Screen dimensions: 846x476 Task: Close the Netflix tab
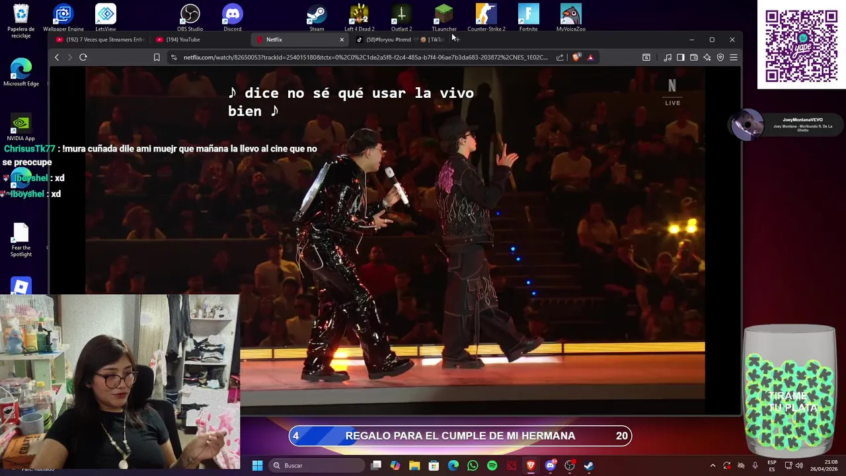[342, 40]
